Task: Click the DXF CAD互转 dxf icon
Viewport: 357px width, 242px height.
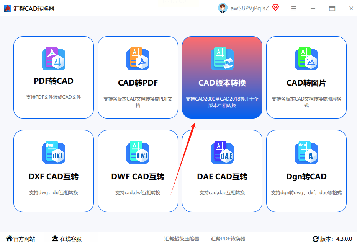Action: click(x=54, y=152)
